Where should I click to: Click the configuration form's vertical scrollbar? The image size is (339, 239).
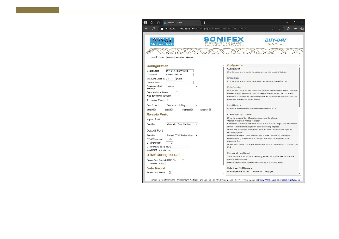tap(223, 114)
